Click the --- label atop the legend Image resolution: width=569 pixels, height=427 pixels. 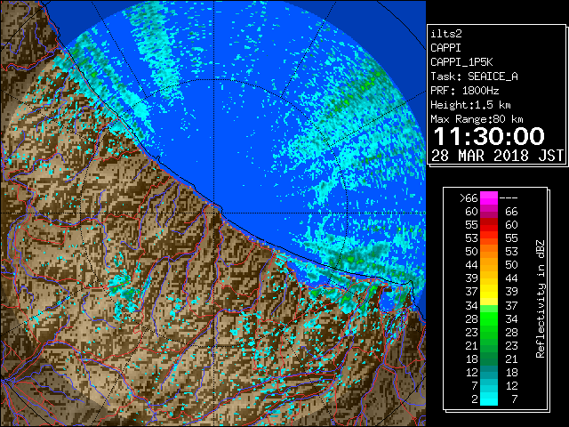click(x=509, y=198)
